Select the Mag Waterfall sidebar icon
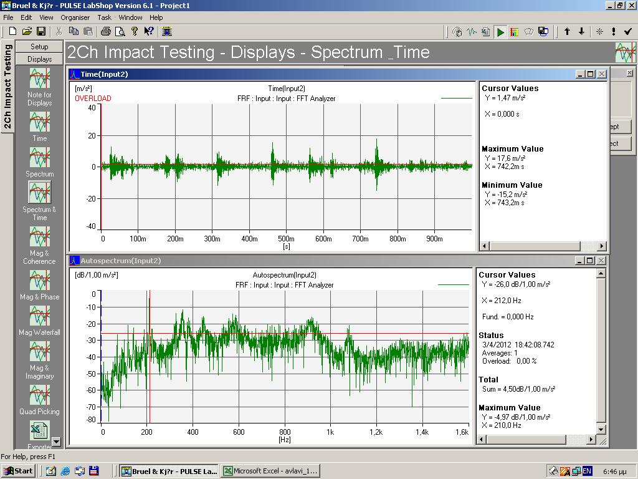Image resolution: width=638 pixels, height=479 pixels. pyautogui.click(x=39, y=316)
